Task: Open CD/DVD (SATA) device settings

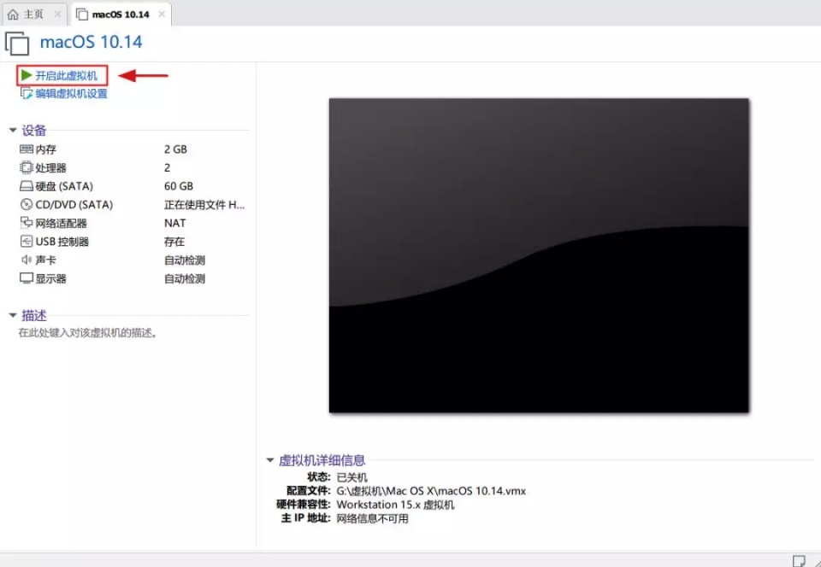Action: (x=74, y=205)
